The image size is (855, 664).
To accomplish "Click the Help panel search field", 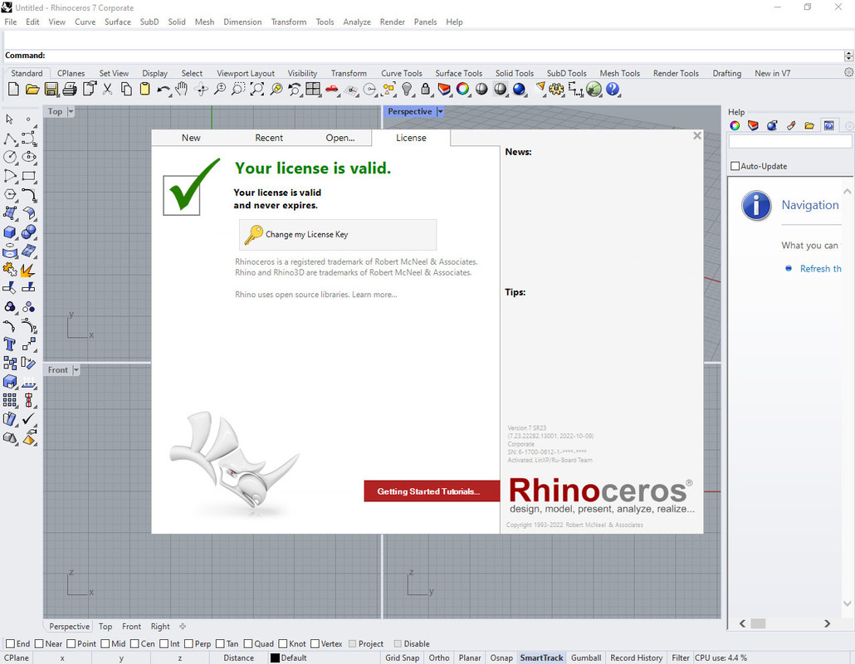I will click(x=789, y=142).
